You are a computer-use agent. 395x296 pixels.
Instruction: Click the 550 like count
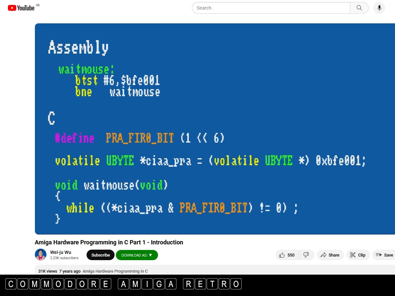tap(291, 255)
